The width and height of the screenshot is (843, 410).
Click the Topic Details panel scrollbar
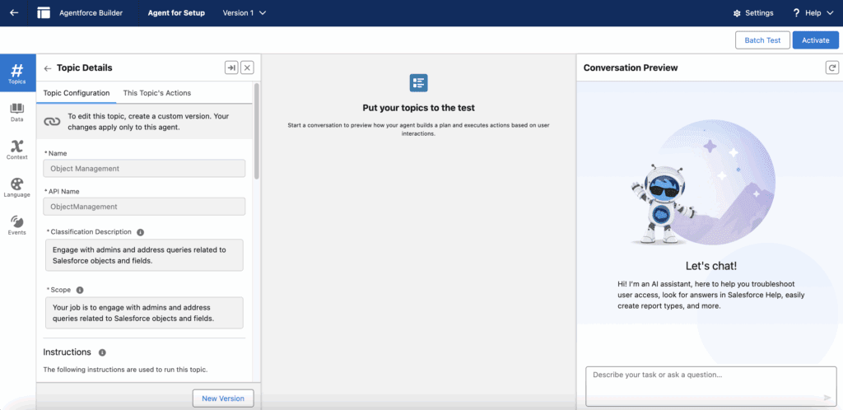[x=257, y=131]
